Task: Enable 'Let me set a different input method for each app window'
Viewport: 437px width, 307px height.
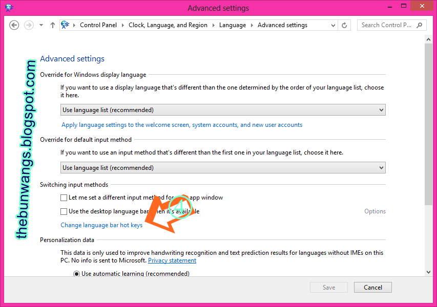Action: coord(64,198)
